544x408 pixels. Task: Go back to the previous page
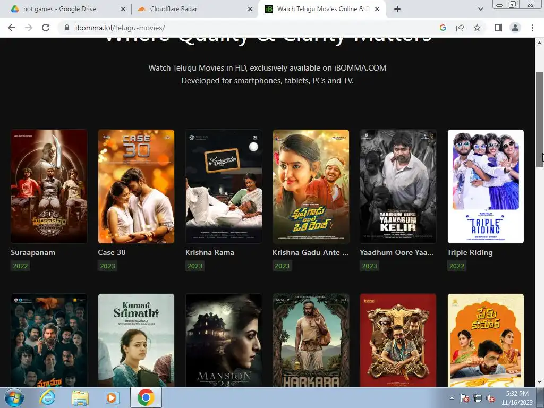[x=12, y=28]
